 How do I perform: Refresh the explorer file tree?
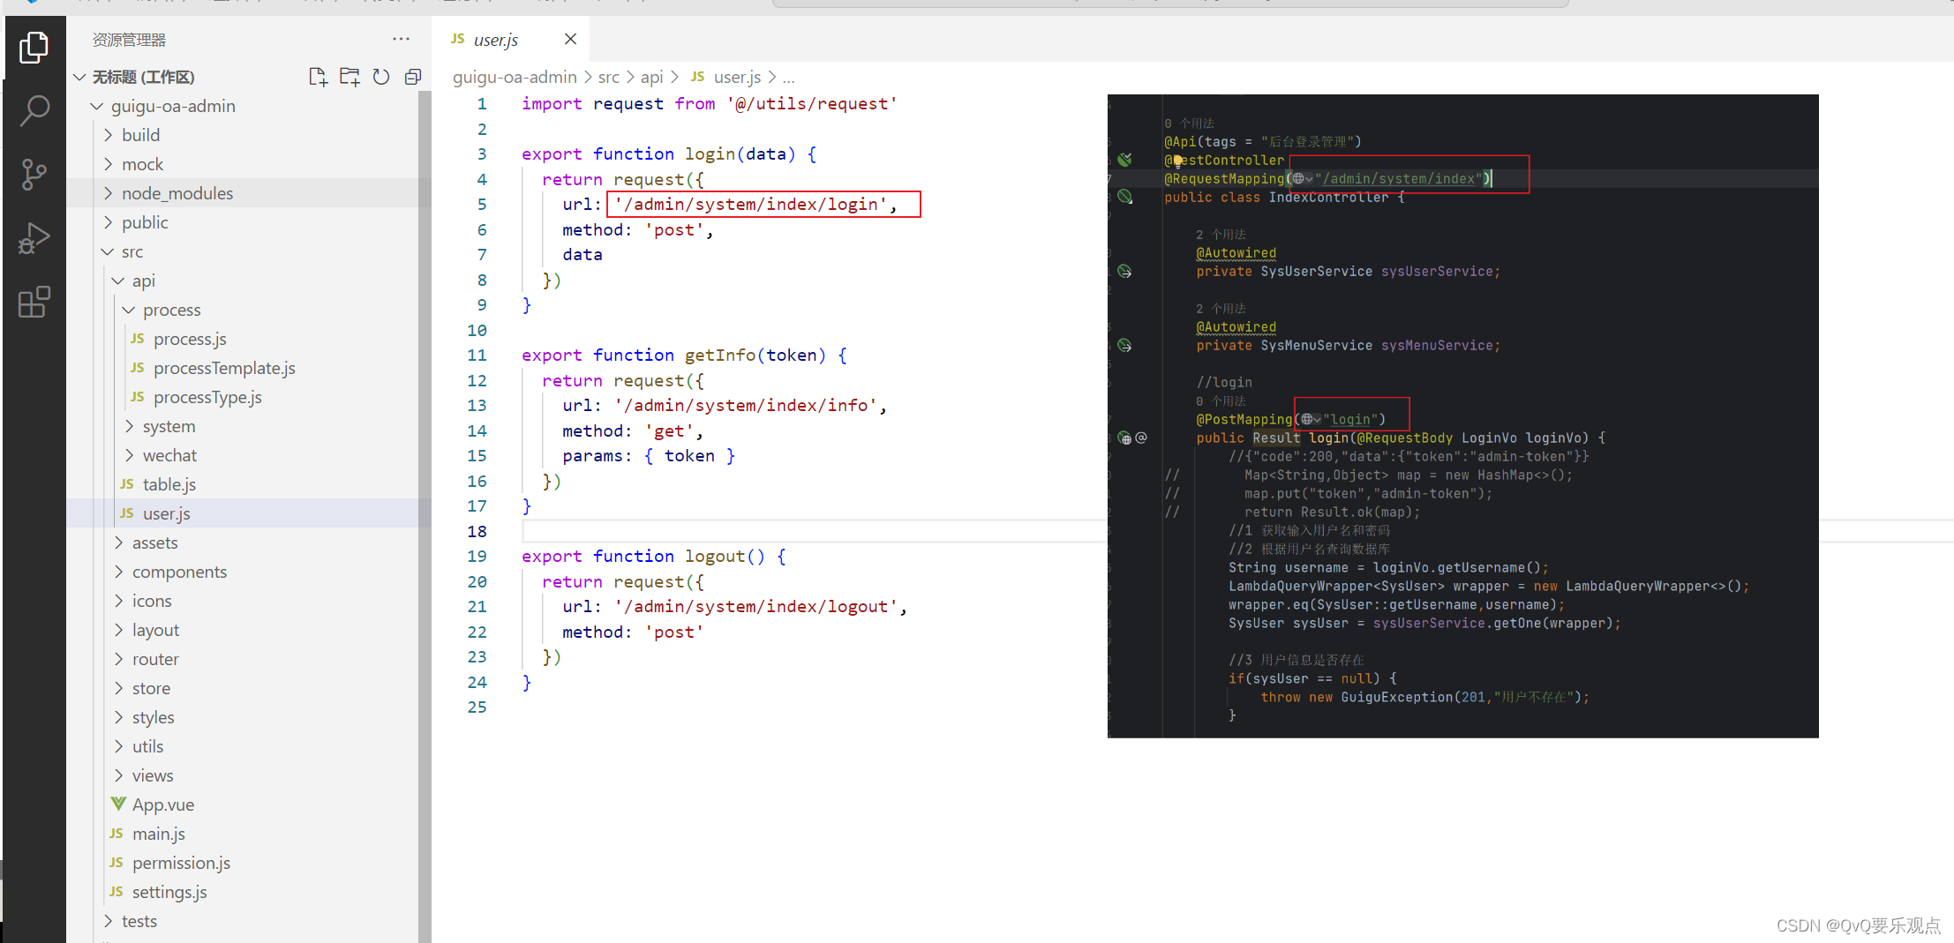point(381,77)
